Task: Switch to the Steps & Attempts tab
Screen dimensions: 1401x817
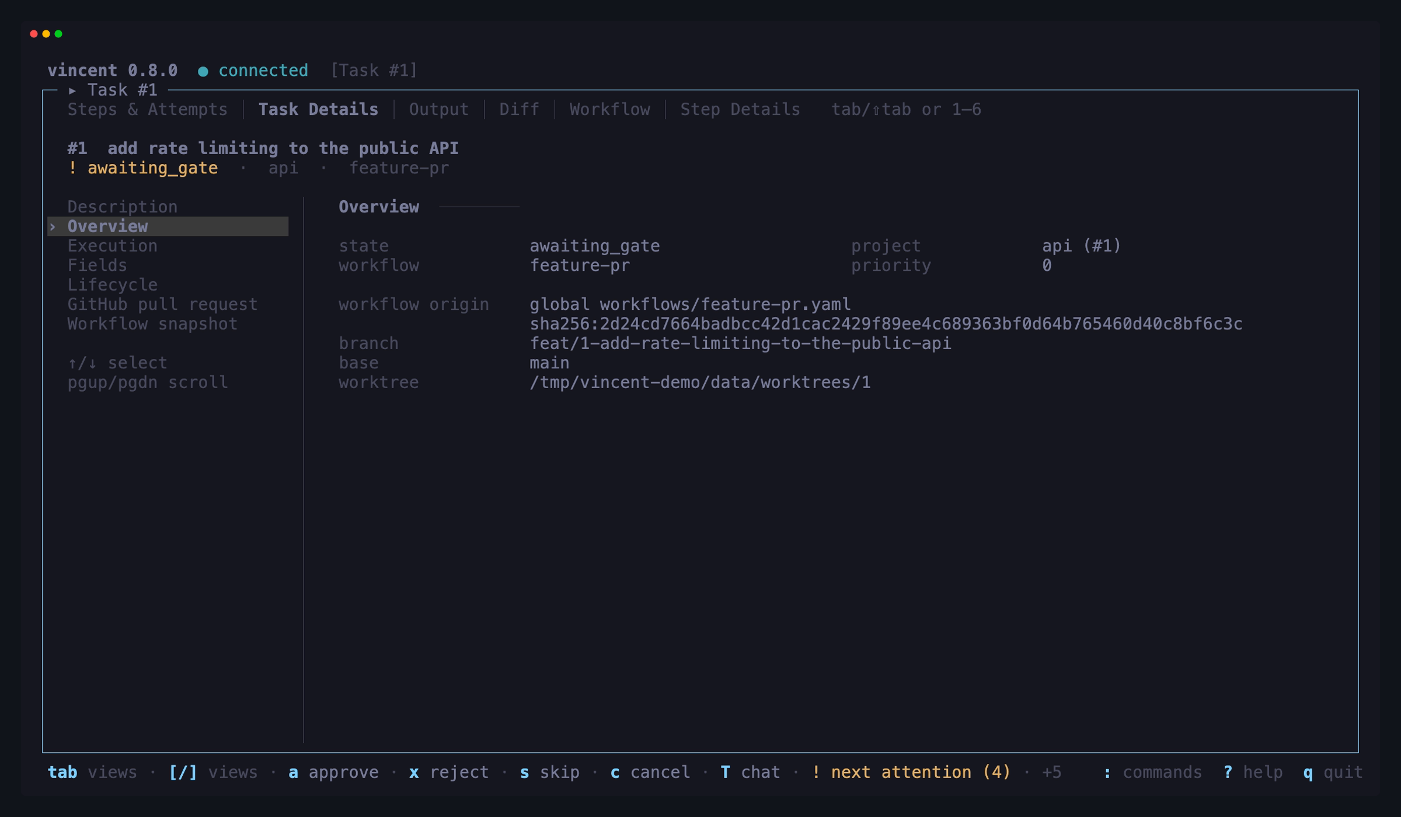Action: 147,109
